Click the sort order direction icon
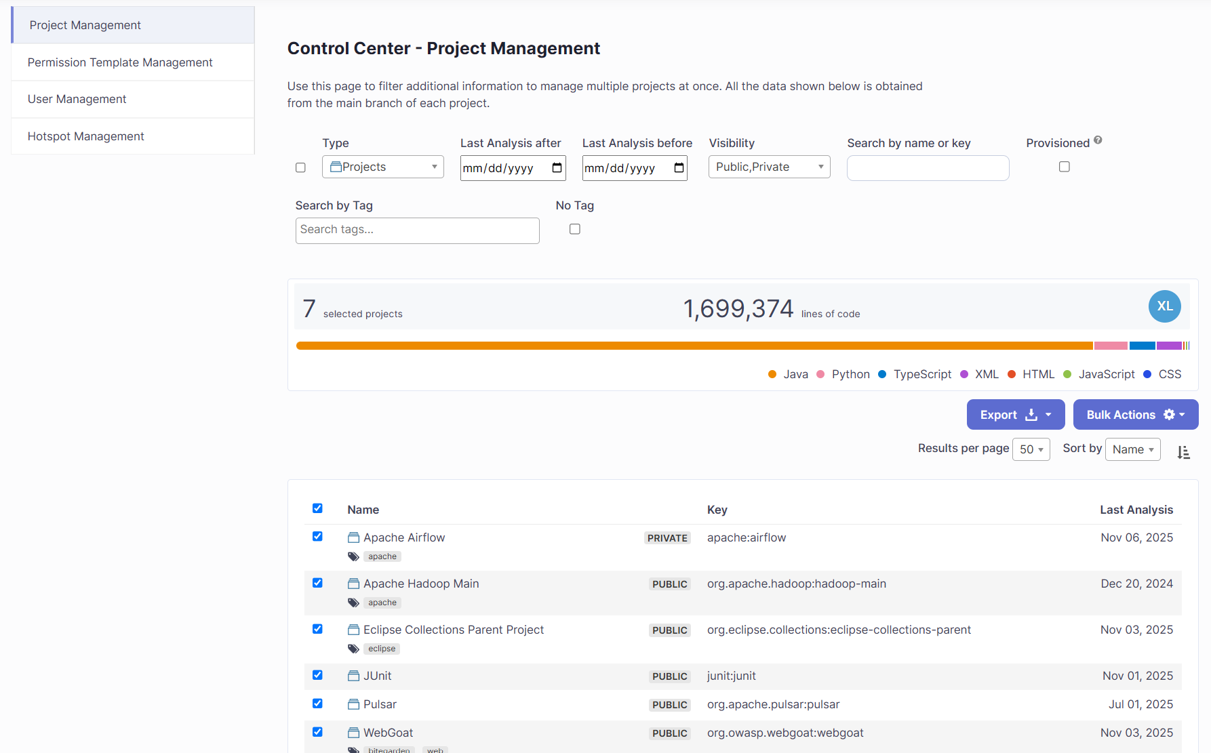1211x753 pixels. [1183, 452]
